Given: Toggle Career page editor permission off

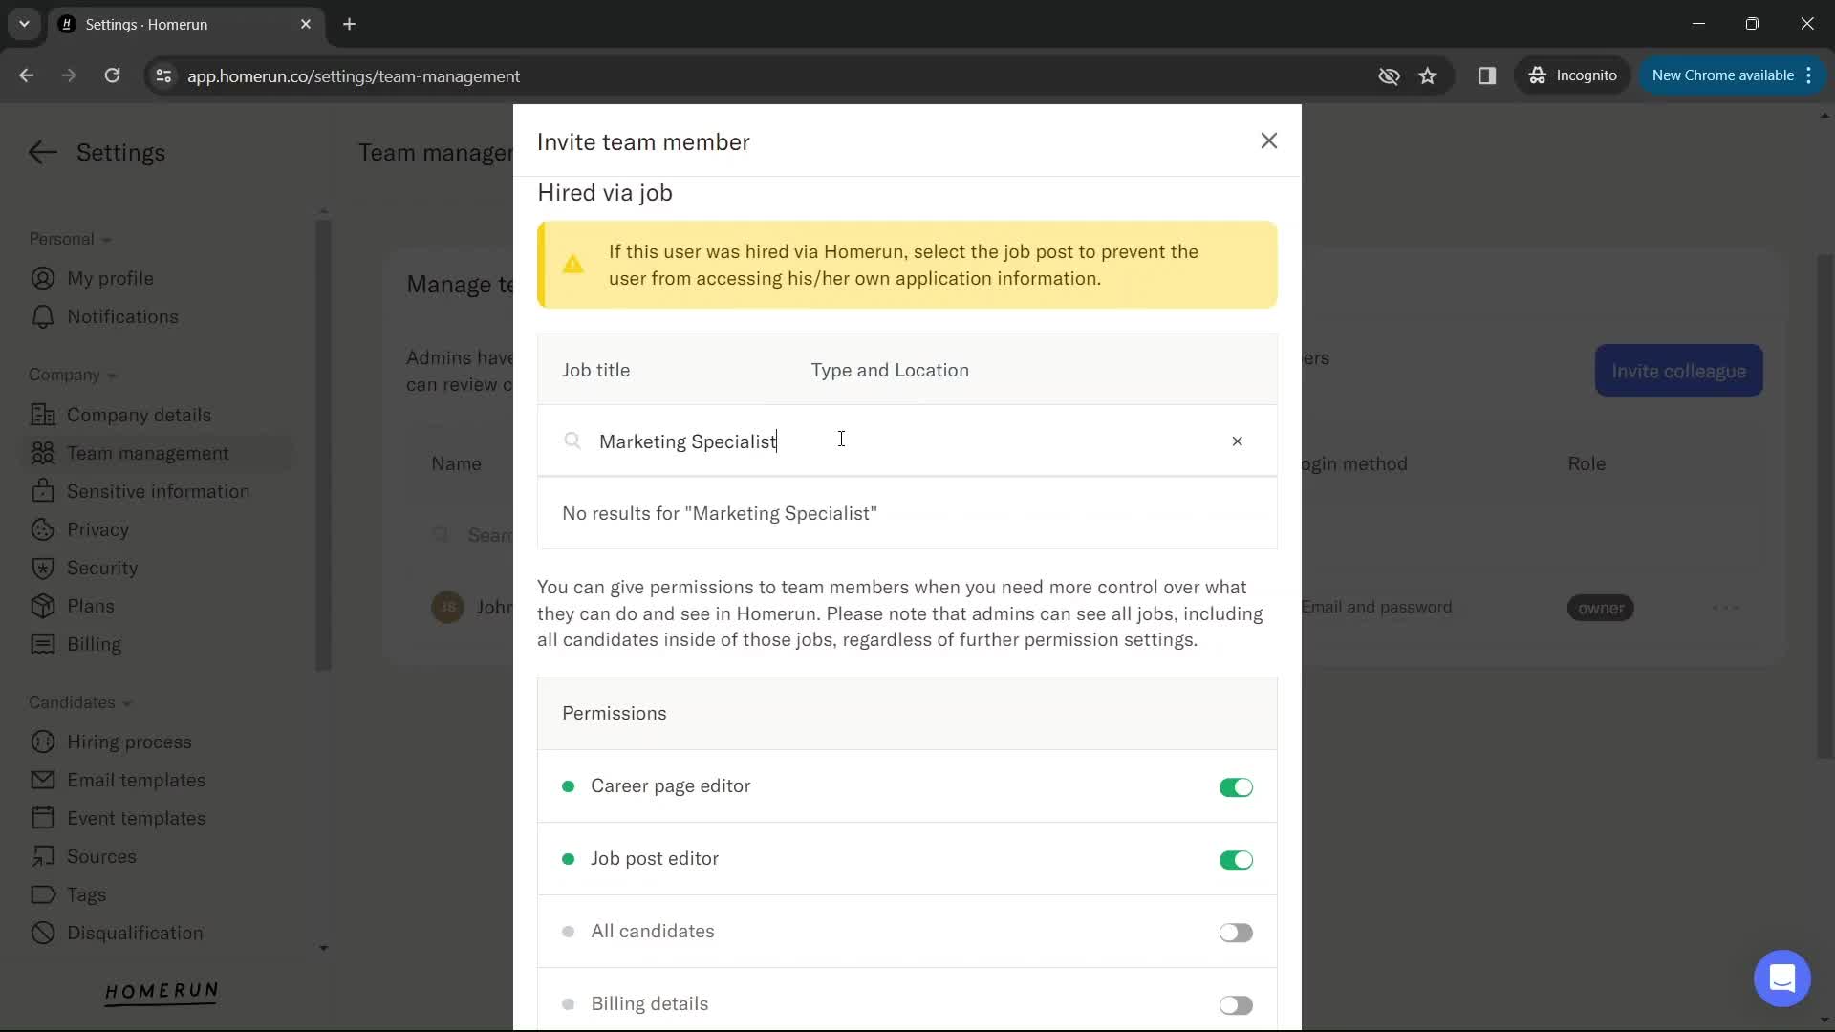Looking at the screenshot, I should tap(1235, 786).
